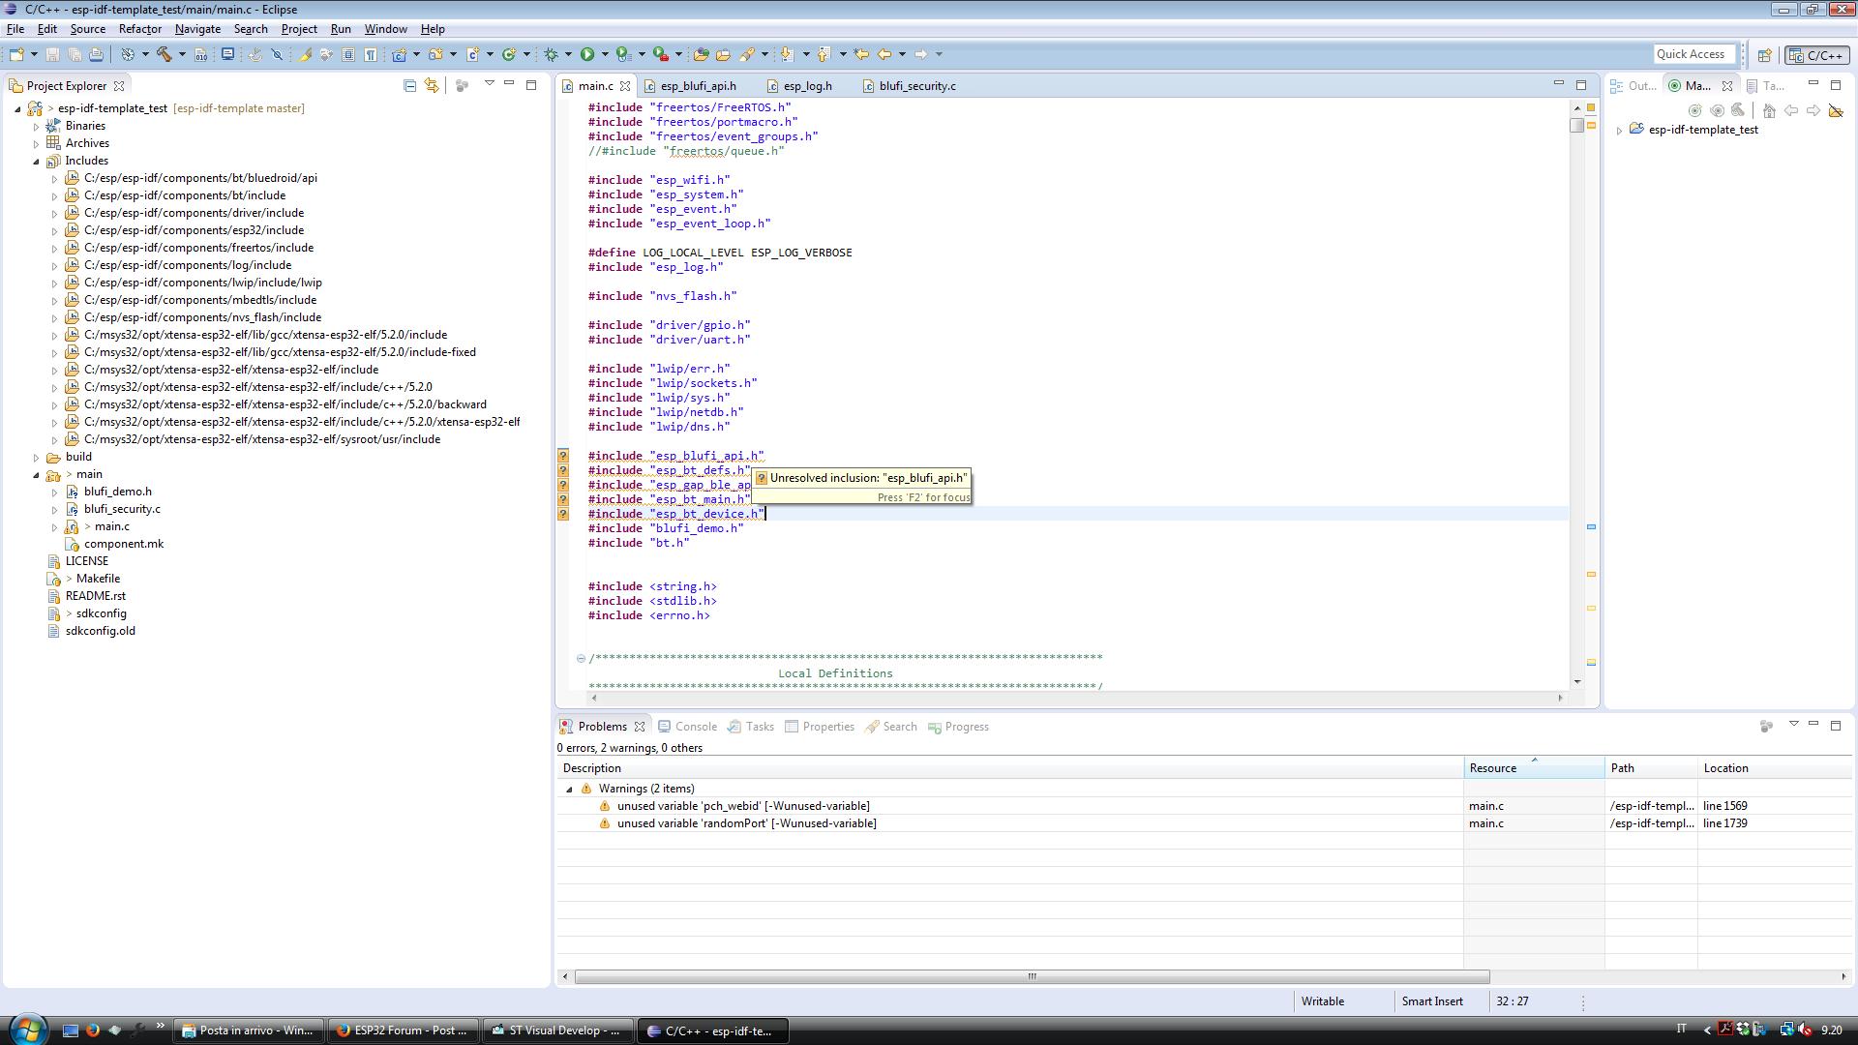This screenshot has height=1045, width=1858.
Task: Collapse the code fold at Local Definitions comment
Action: [581, 658]
